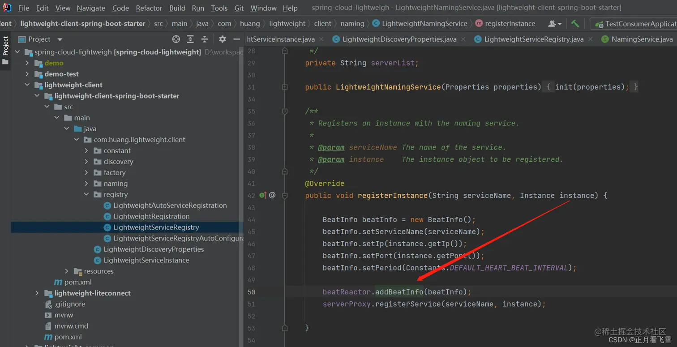
Task: Collapse the src folder
Action: tap(47, 107)
